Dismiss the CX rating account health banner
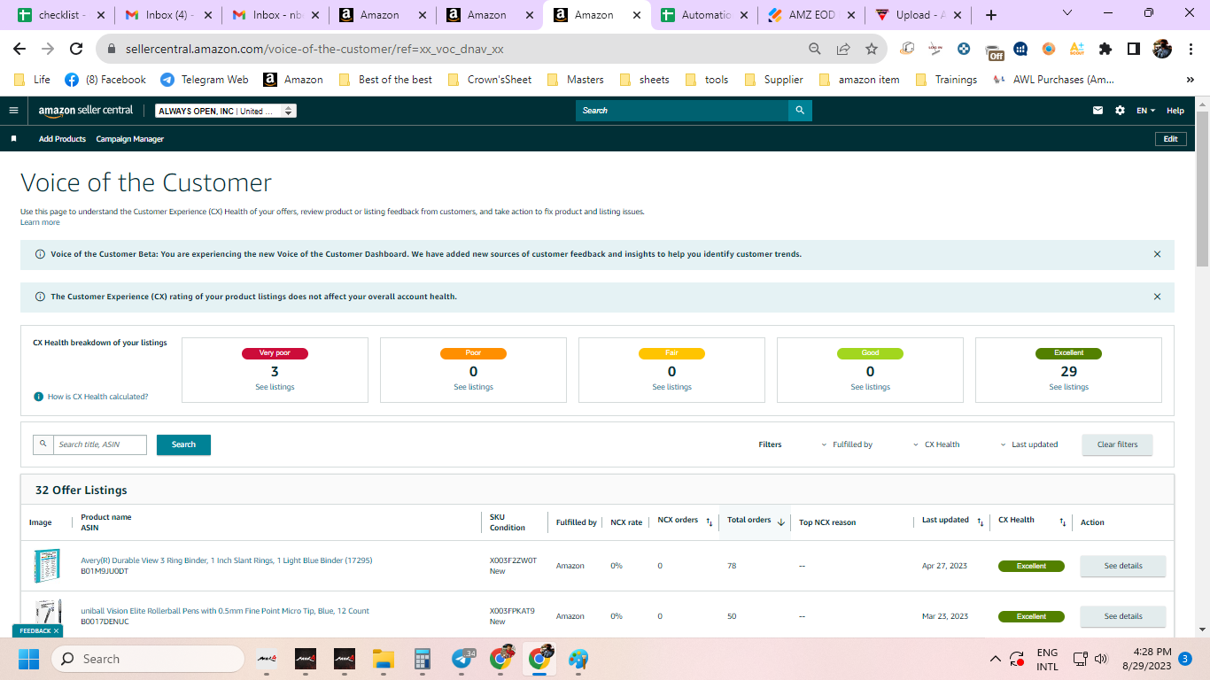Image resolution: width=1210 pixels, height=680 pixels. click(1157, 297)
